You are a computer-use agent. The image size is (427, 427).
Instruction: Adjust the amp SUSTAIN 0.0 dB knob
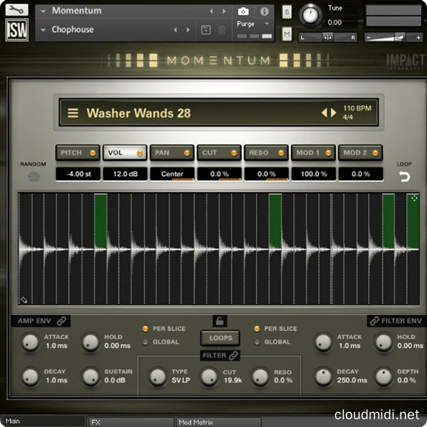tap(90, 376)
